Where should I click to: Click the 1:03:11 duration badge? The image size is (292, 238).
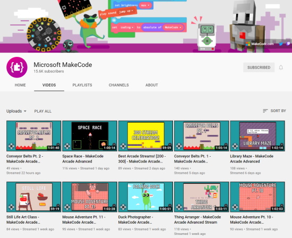(x=221, y=209)
